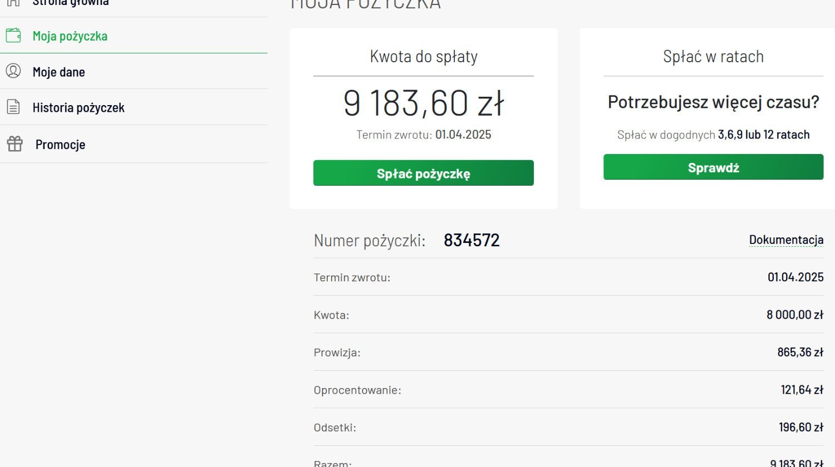The width and height of the screenshot is (835, 467).
Task: Click the Odsetki value 196,60 zł
Action: (801, 427)
